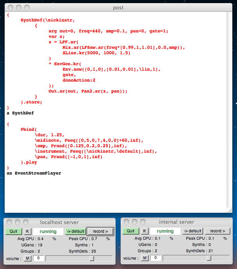Click the localhost server running status field
This screenshot has width=237, height=269.
pos(48,231)
